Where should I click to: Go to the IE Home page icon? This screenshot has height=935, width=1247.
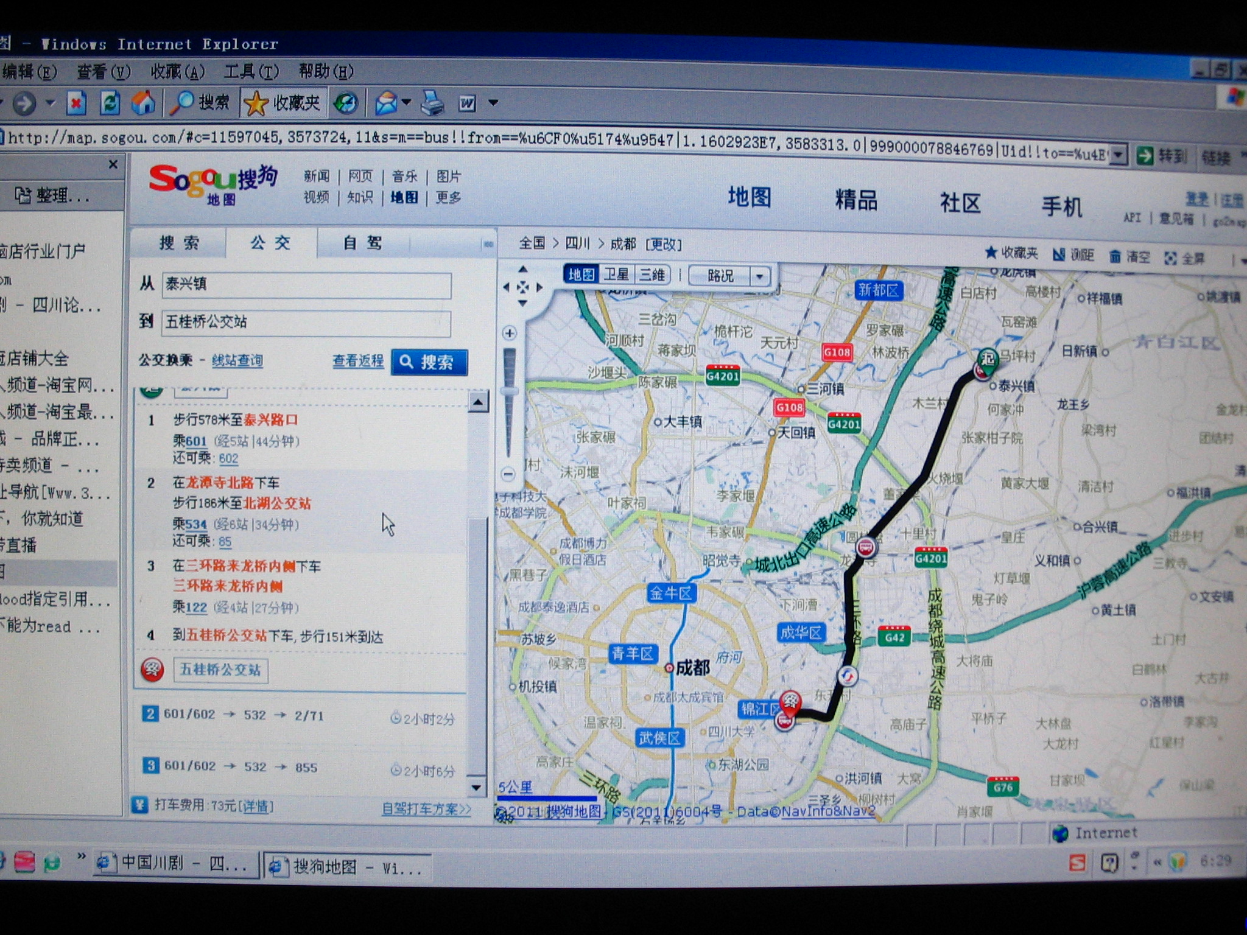tap(143, 102)
